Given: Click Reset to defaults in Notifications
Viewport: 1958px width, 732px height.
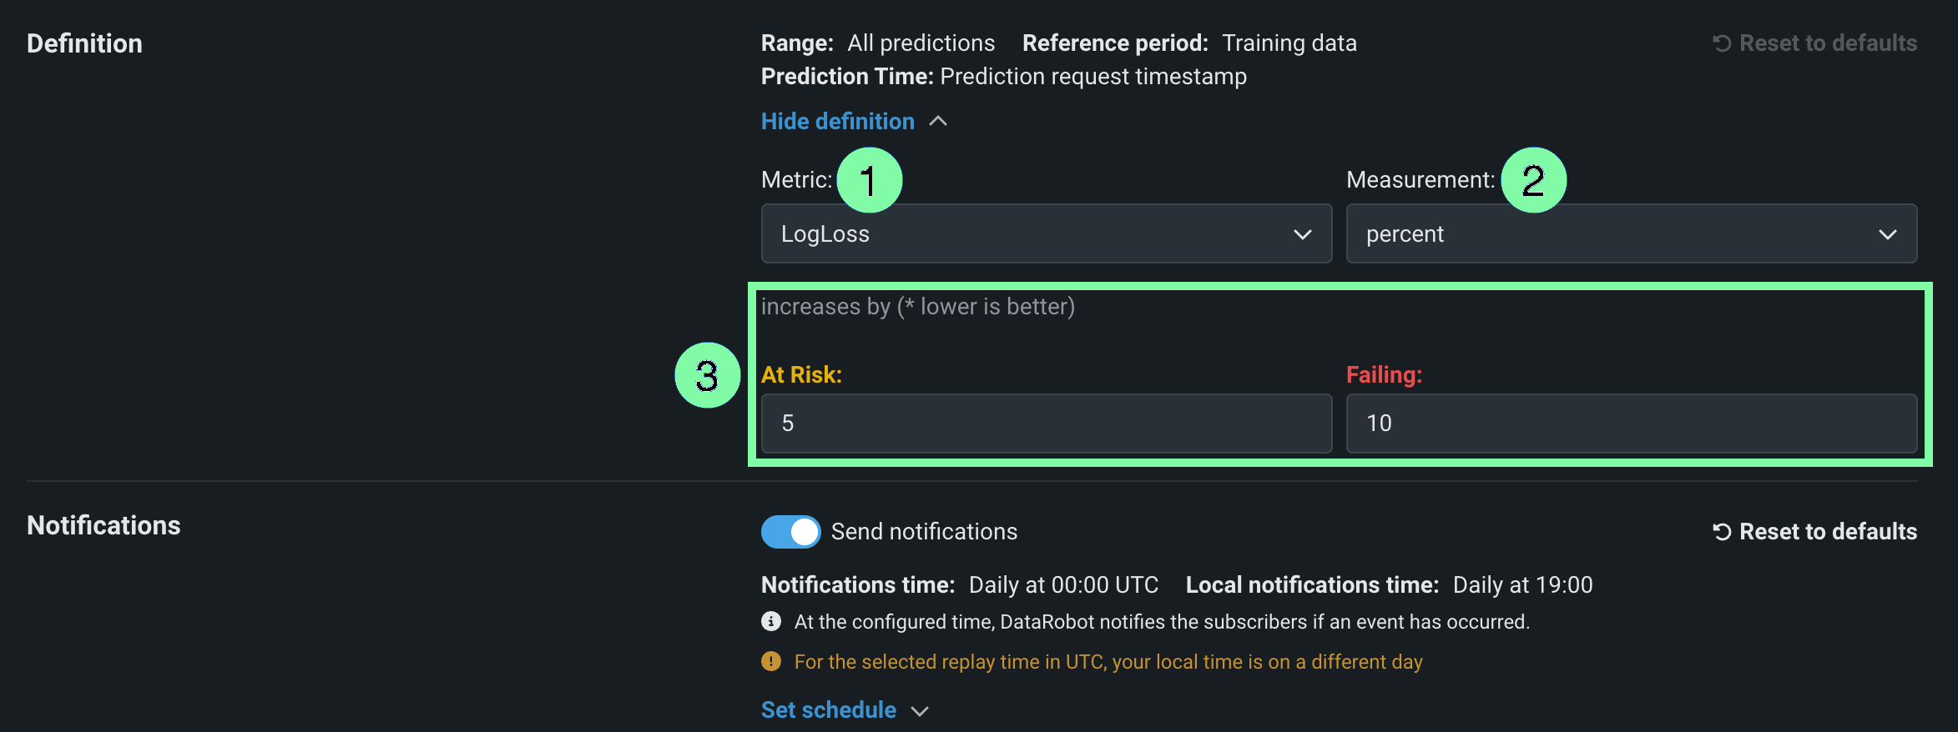Looking at the screenshot, I should pos(1827,532).
